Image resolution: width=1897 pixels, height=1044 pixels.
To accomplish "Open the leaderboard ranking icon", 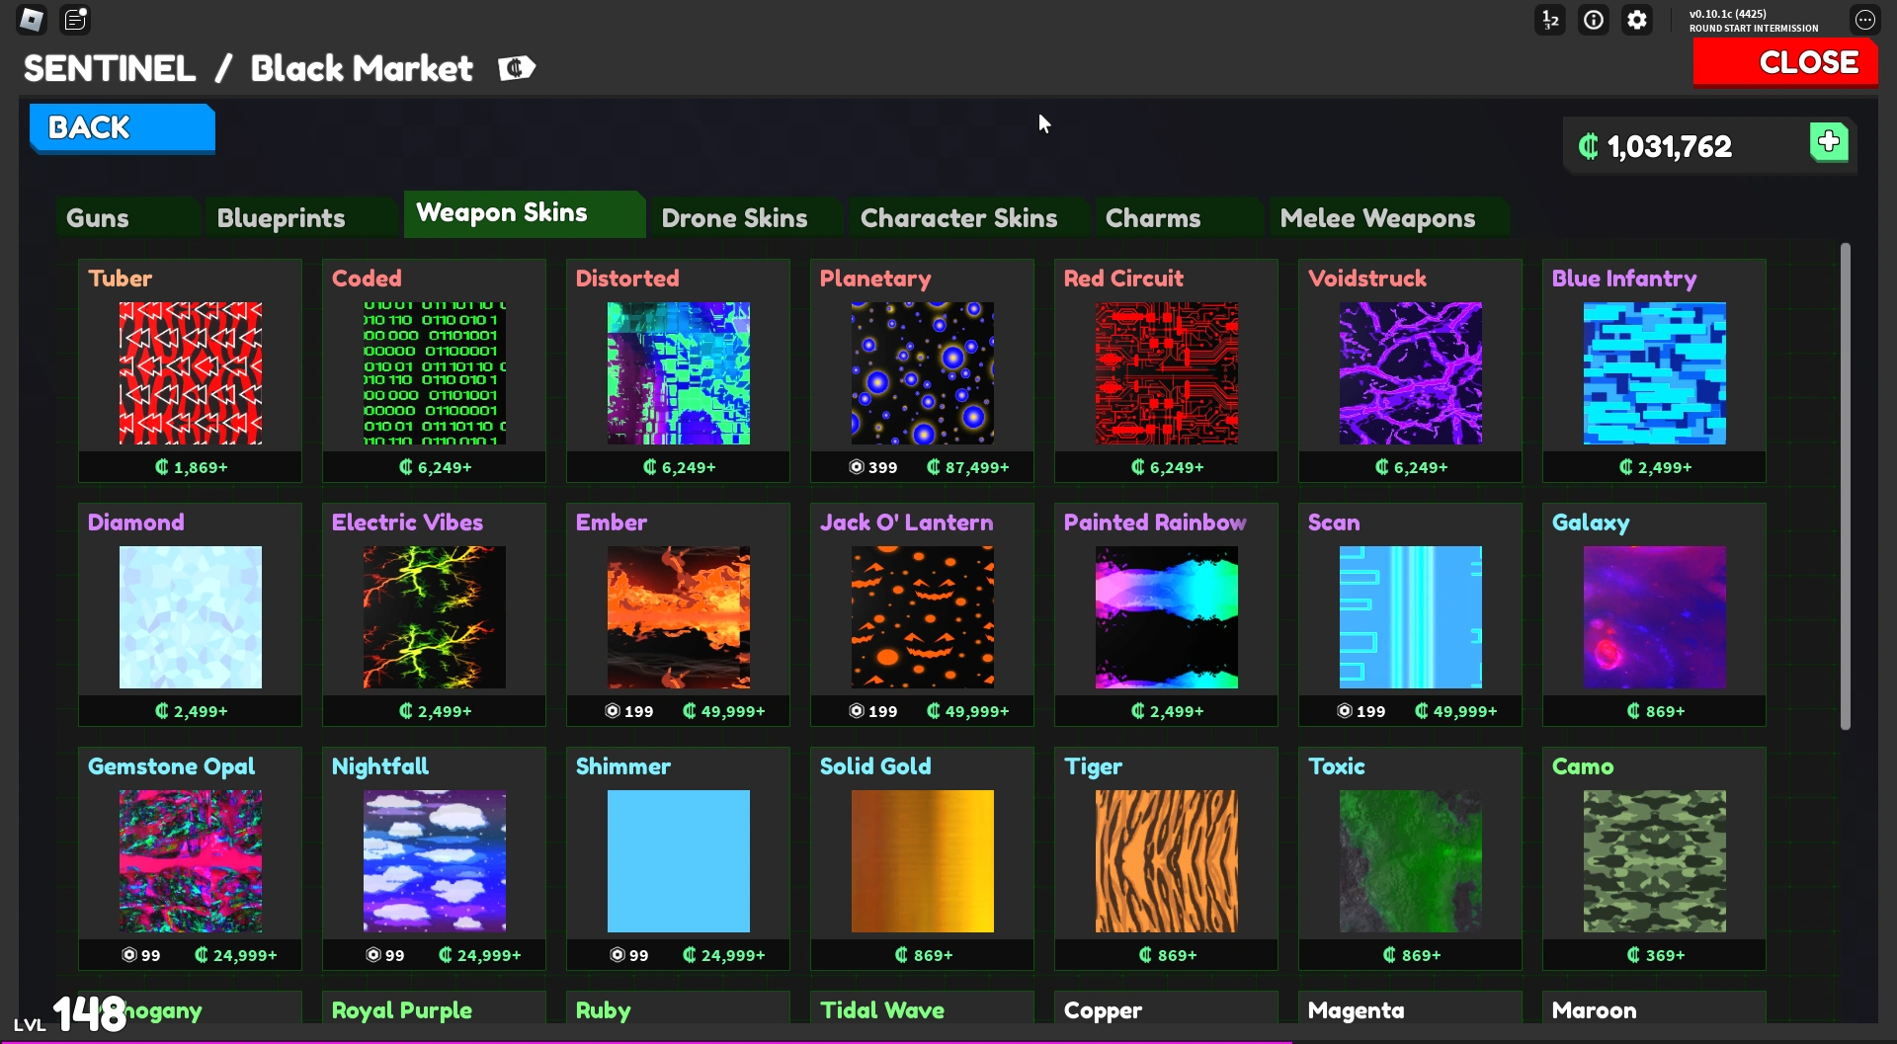I will click(1550, 20).
